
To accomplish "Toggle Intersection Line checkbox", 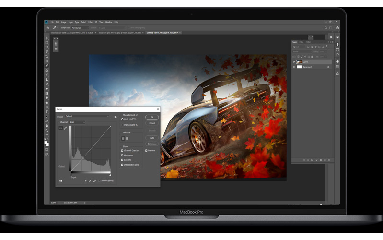I will coord(122,165).
